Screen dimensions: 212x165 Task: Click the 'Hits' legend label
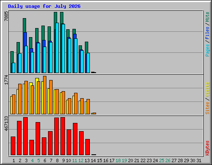[207, 17]
